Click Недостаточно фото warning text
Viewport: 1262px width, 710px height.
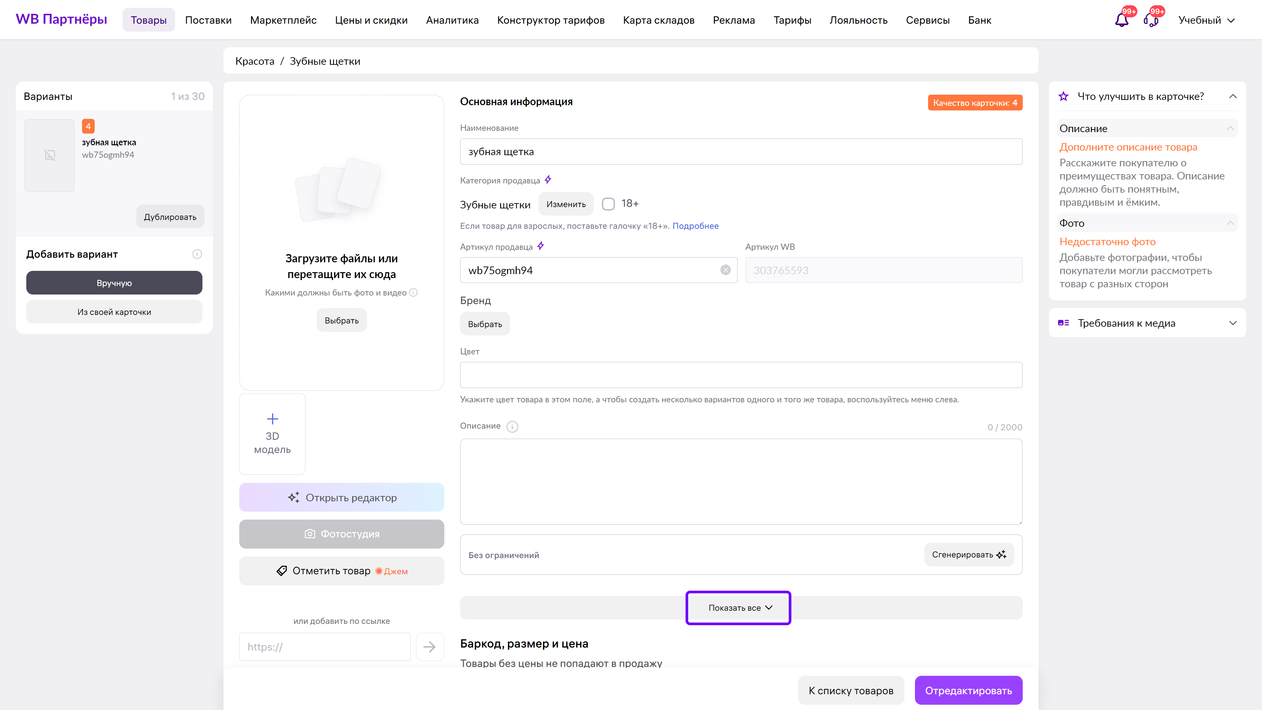(x=1107, y=242)
